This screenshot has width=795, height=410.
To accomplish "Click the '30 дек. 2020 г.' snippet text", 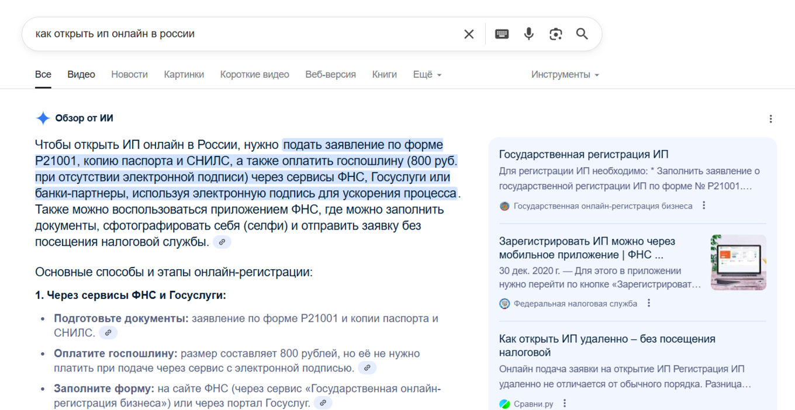I will tap(529, 271).
